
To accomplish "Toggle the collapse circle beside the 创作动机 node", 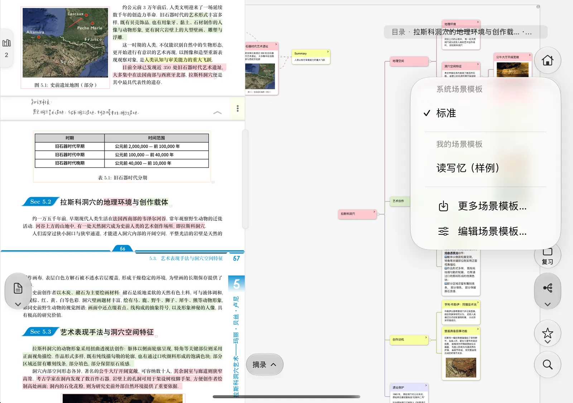I will click(x=430, y=340).
